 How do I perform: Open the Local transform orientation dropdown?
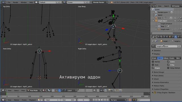click(72, 90)
